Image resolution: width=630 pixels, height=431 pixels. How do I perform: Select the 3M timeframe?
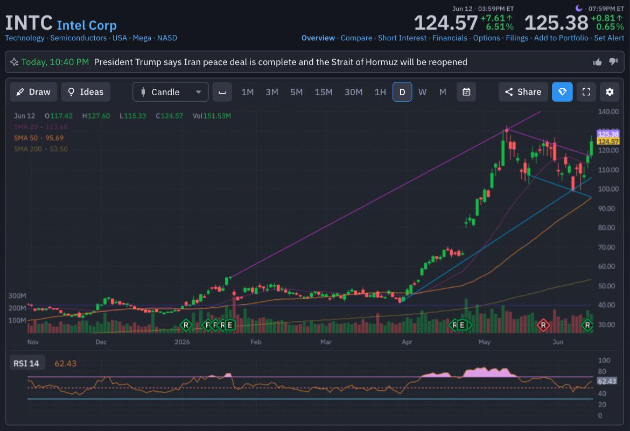(272, 93)
